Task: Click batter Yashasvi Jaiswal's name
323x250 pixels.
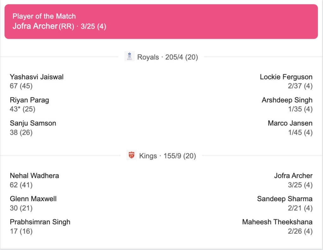Action: point(37,77)
